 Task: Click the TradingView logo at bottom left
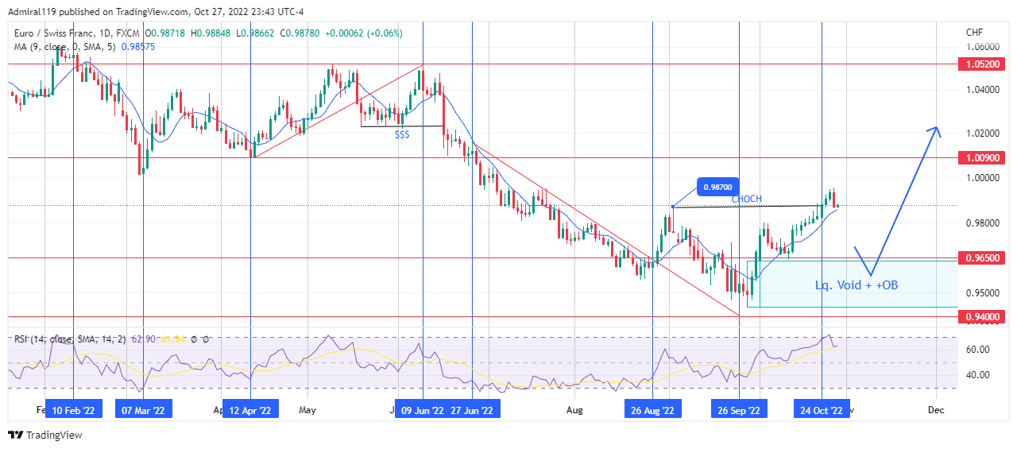[x=45, y=435]
